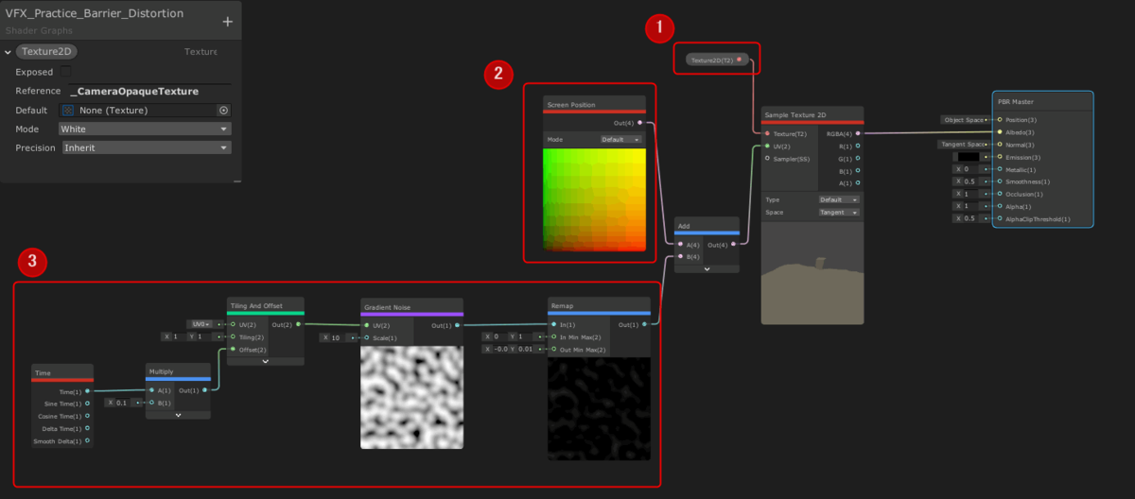Screen dimensions: 1135x499
Task: Edit PBR Master Metallic X value 0
Action: pyautogui.click(x=971, y=169)
